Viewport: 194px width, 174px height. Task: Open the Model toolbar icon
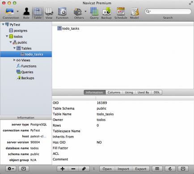(135, 12)
